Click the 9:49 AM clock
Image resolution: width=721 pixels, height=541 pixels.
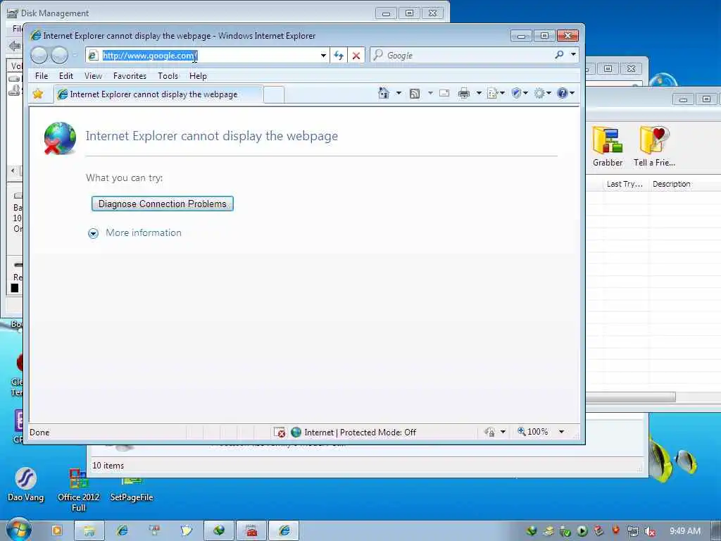pos(684,531)
